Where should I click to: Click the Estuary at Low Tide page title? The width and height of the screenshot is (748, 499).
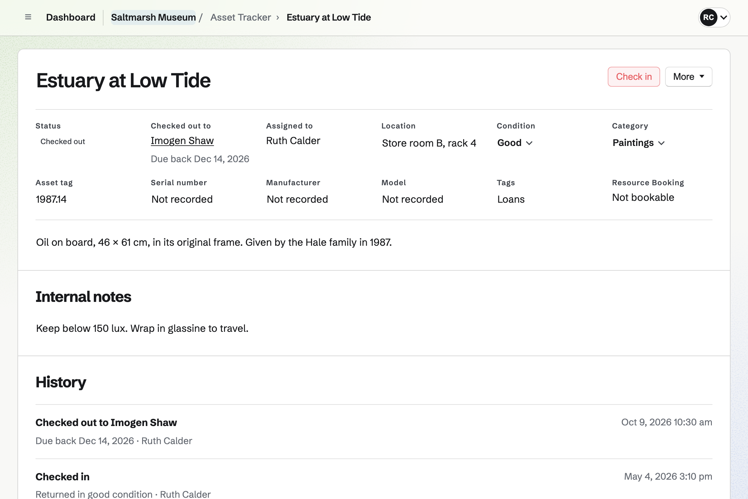123,80
